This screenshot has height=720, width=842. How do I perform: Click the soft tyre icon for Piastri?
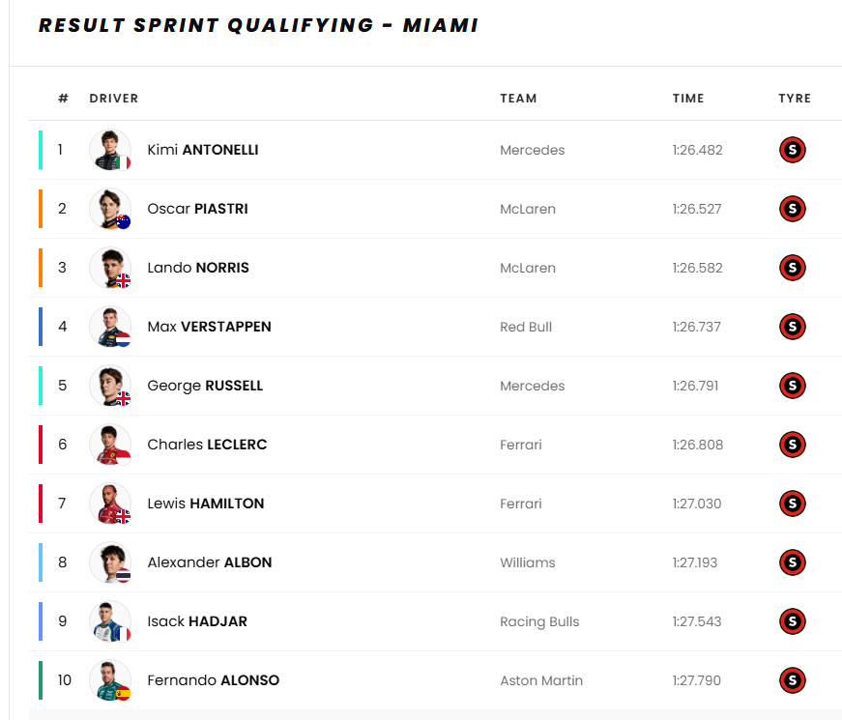(792, 209)
